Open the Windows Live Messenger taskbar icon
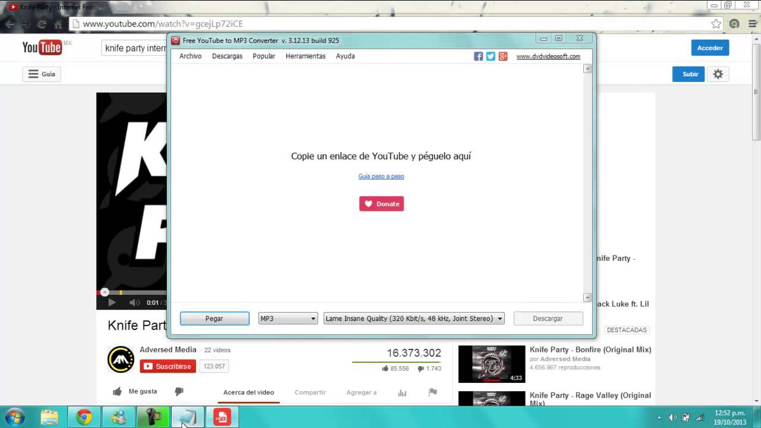Viewport: 761px width, 428px height. 118,417
